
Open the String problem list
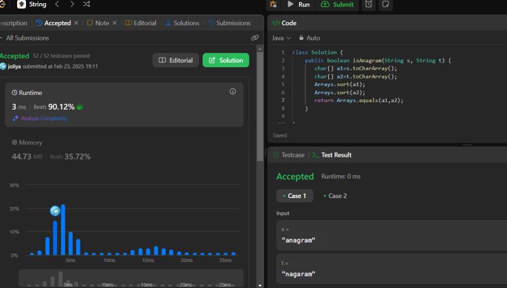(32, 4)
